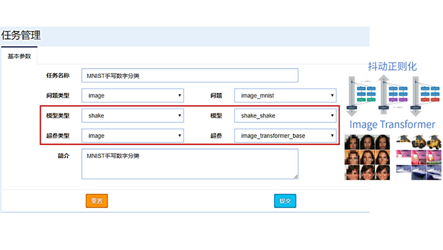Switch to the 基本参数 tab
The width and height of the screenshot is (443, 250).
point(19,56)
